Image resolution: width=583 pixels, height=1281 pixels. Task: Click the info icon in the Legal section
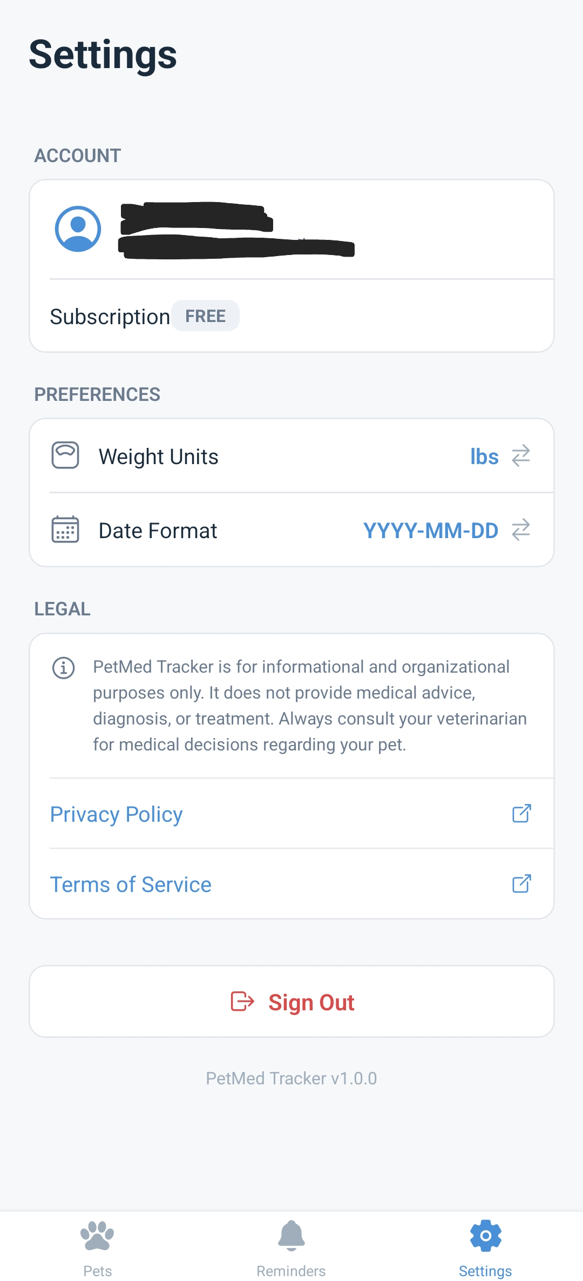pos(64,667)
